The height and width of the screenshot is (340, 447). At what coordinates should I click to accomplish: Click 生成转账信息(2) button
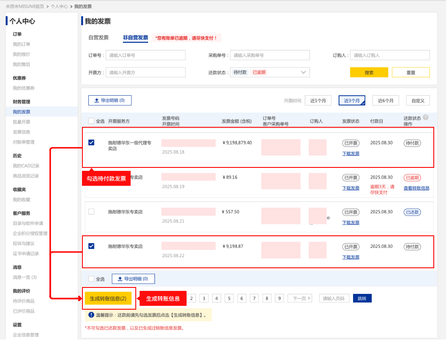[108, 298]
